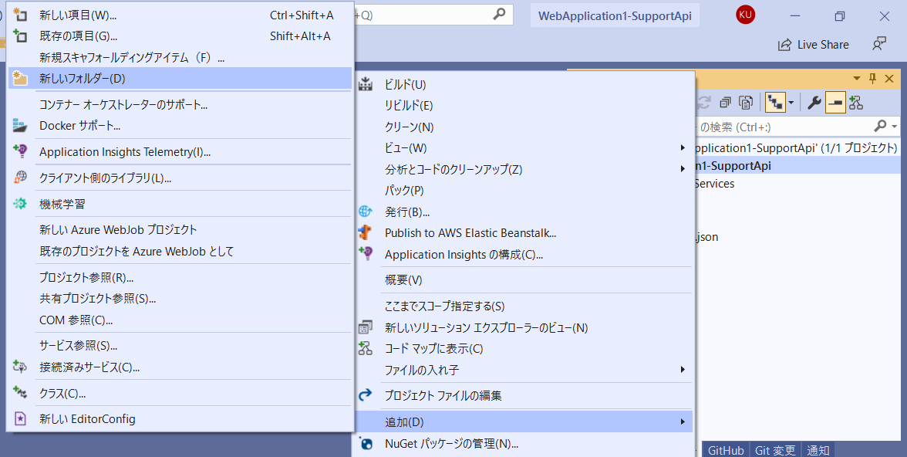Select the solution node (1/1 プロジェクト)
The height and width of the screenshot is (457, 907).
point(796,147)
